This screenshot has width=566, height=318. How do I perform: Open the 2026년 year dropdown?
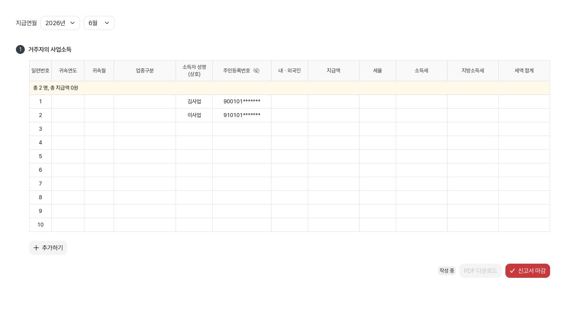click(60, 23)
